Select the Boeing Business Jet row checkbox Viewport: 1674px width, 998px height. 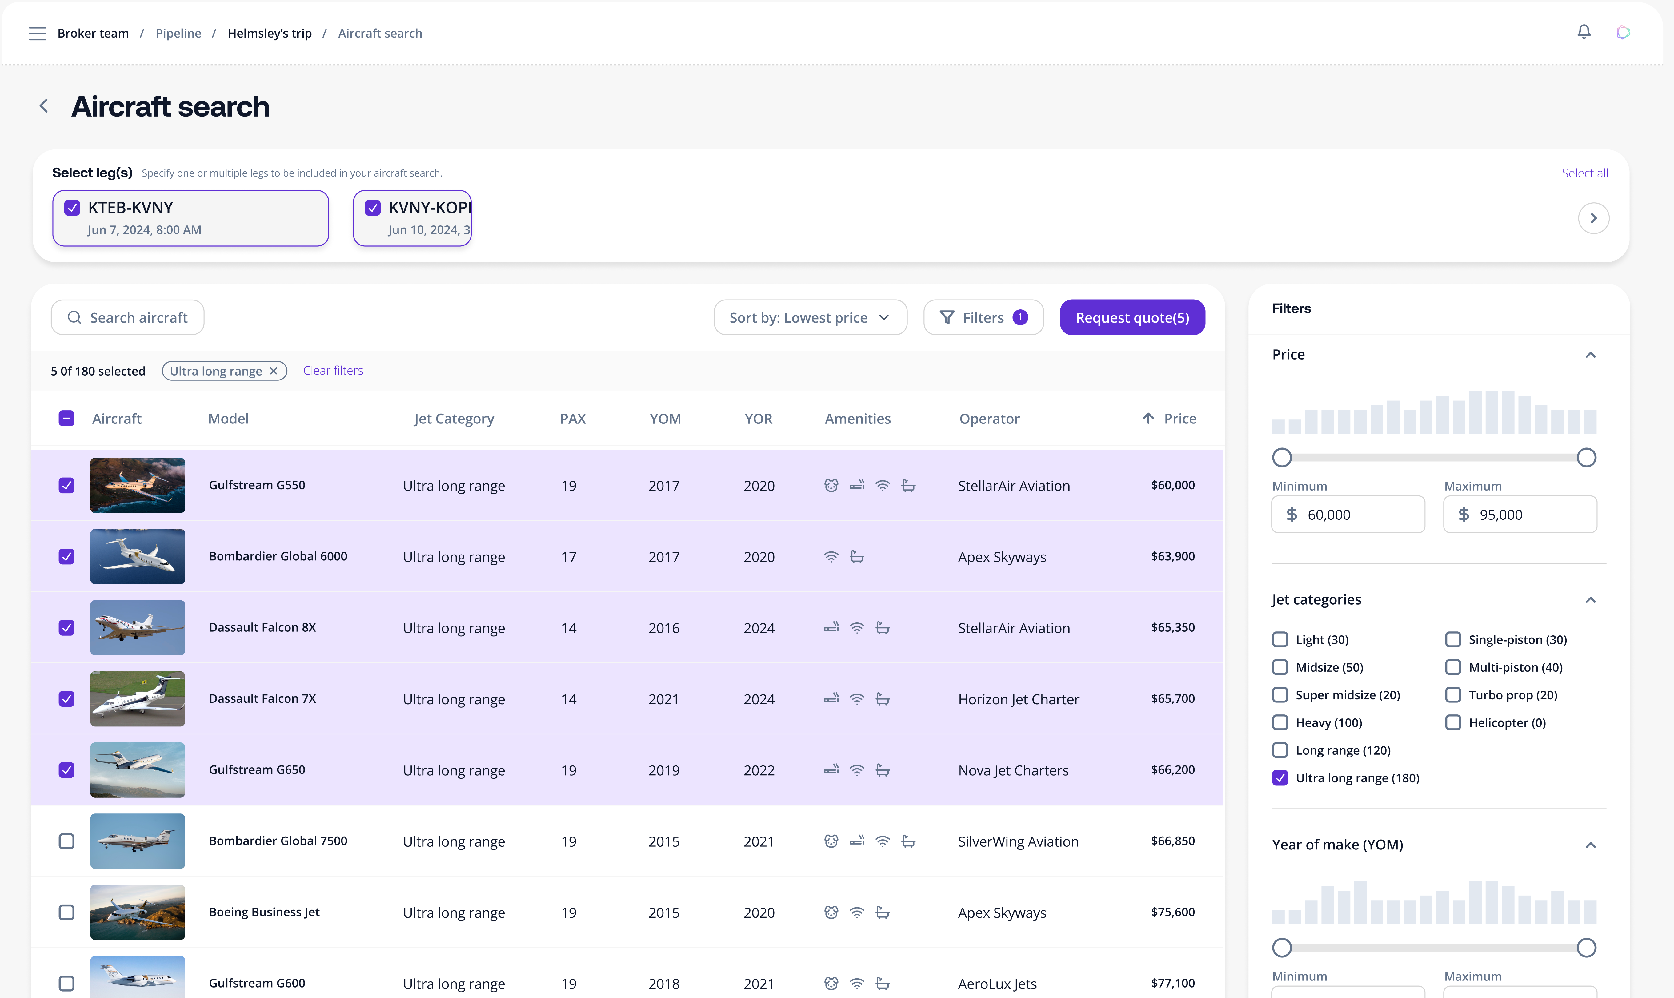(x=66, y=913)
